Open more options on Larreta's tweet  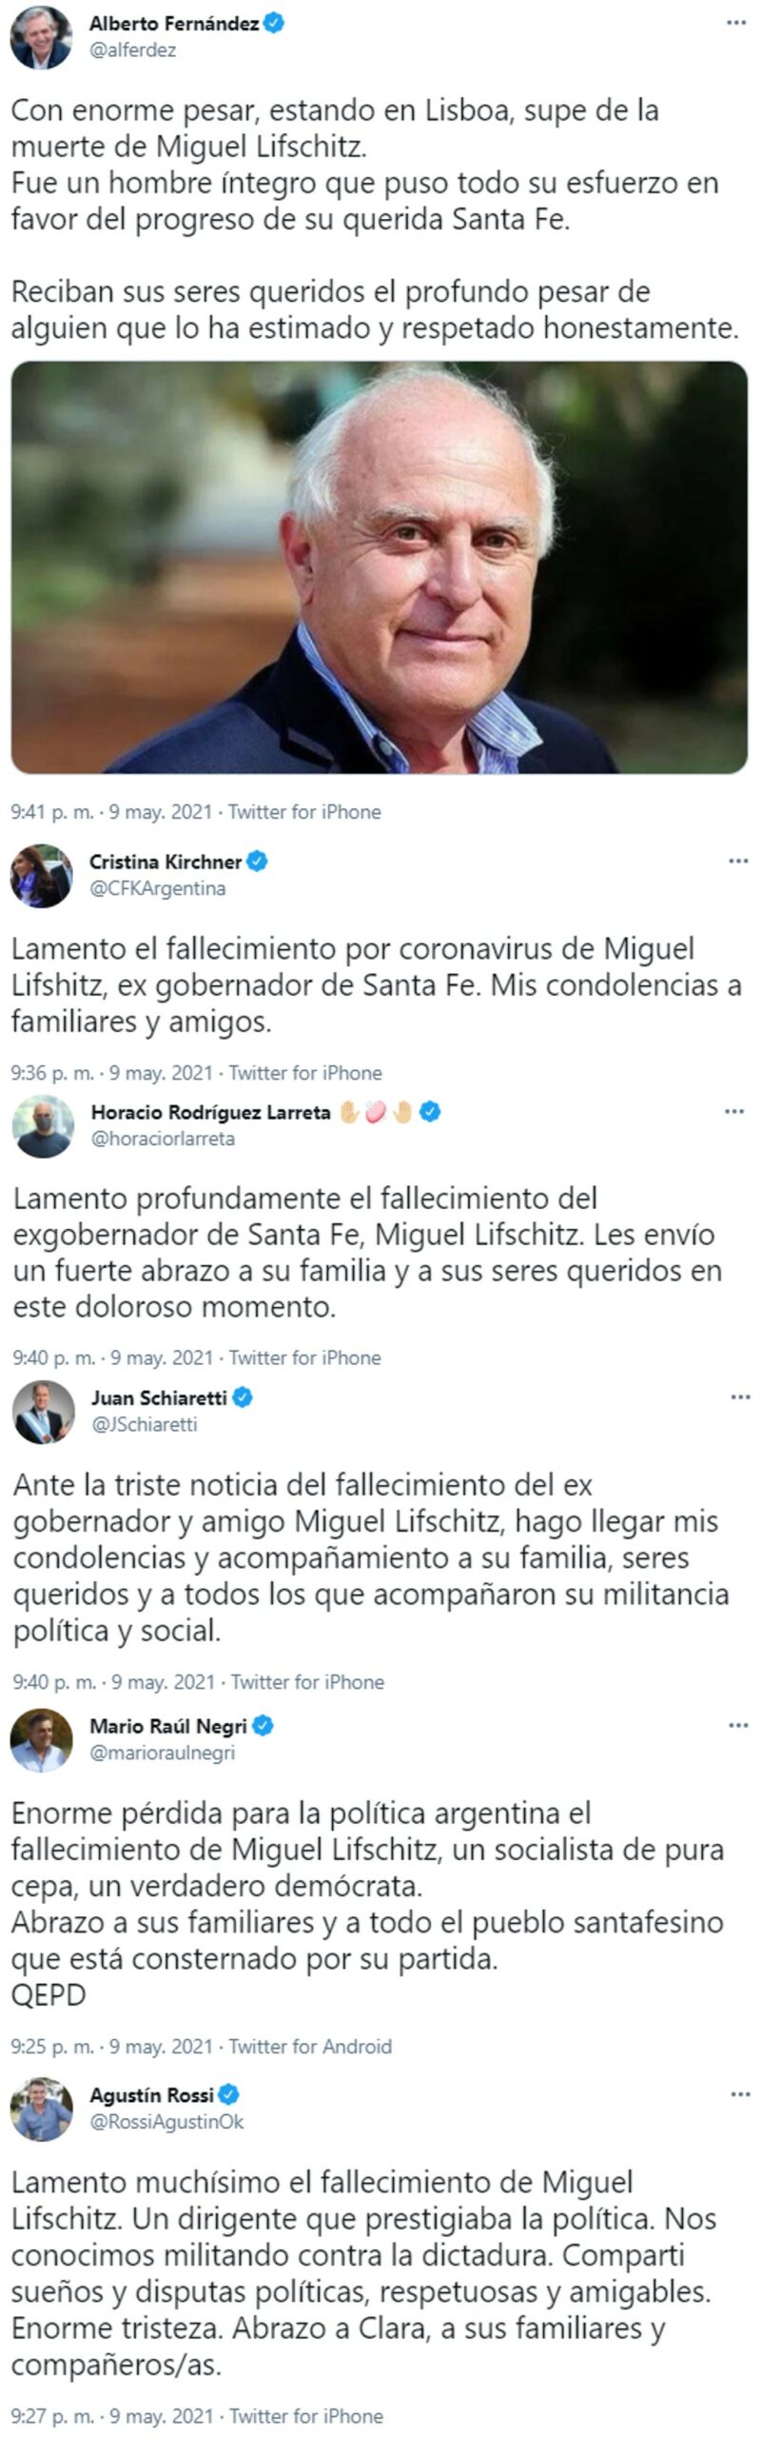click(734, 1112)
